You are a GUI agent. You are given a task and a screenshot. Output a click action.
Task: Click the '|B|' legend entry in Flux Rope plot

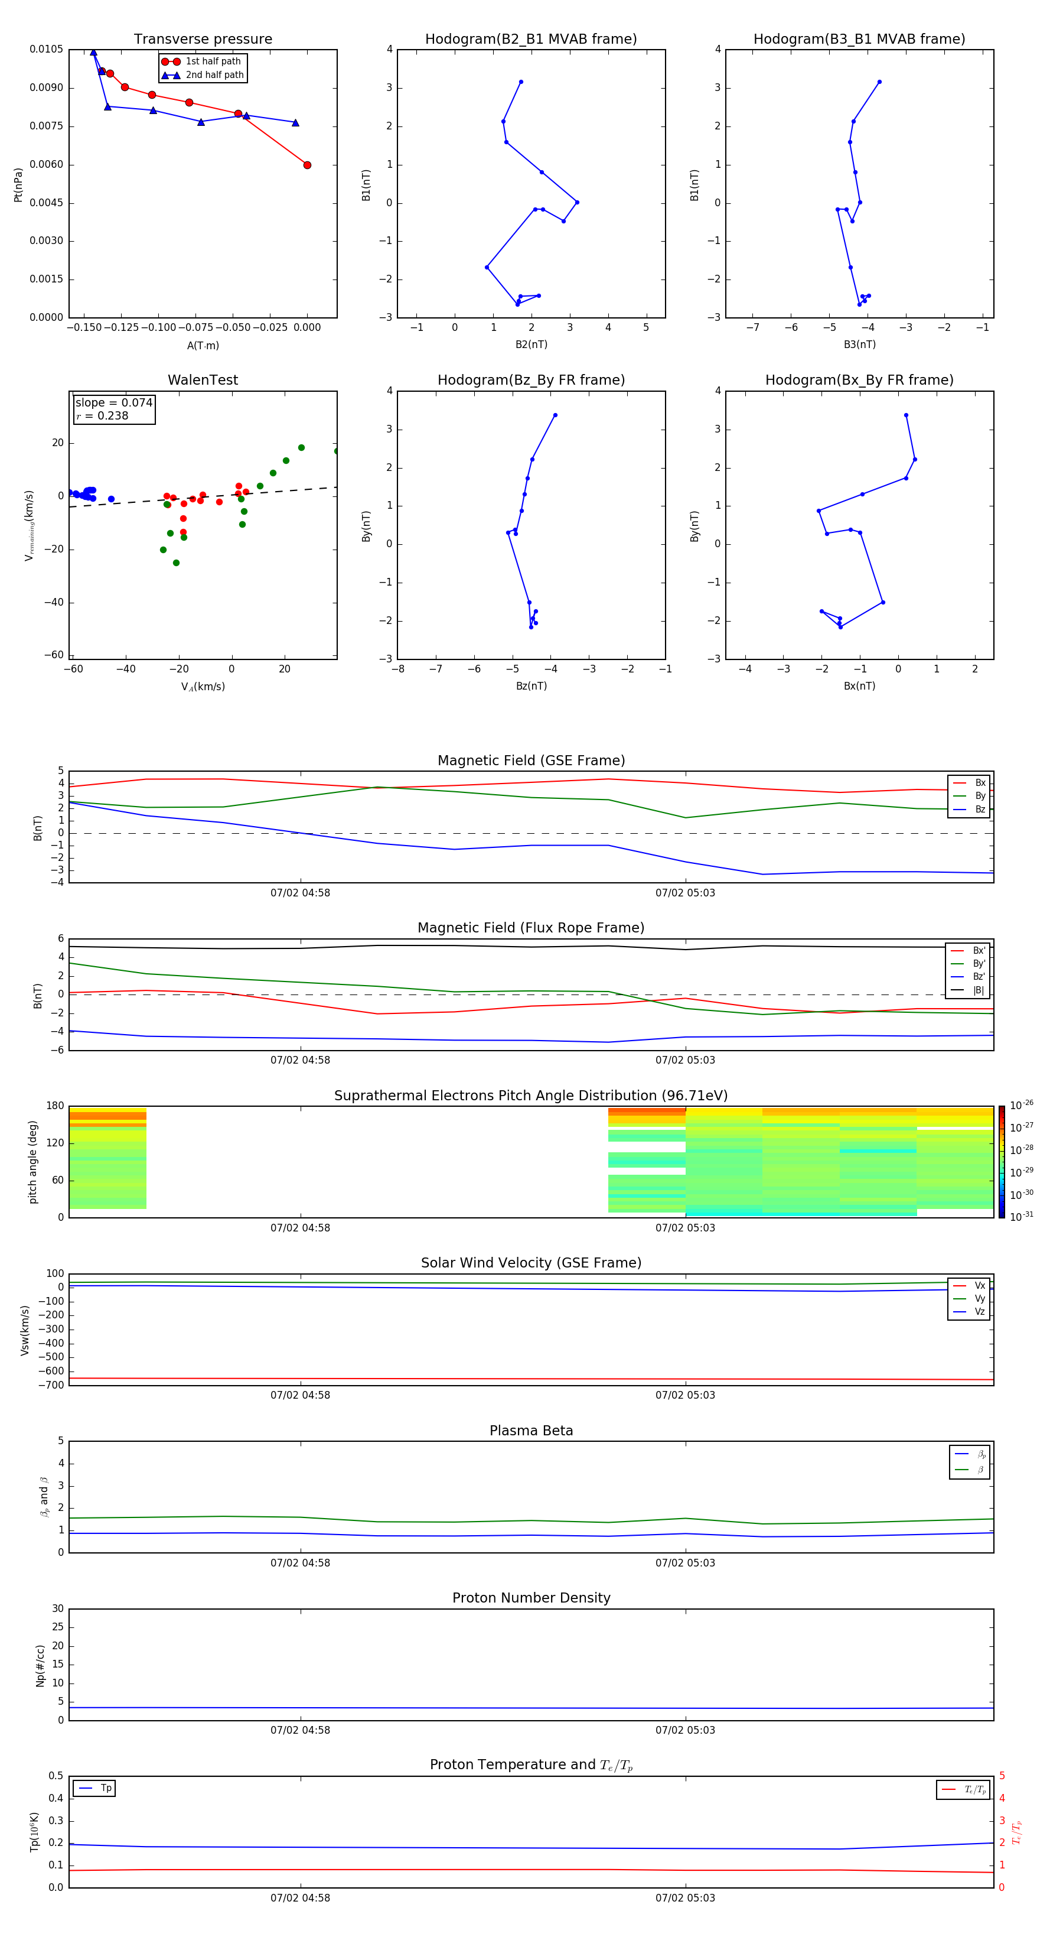(x=969, y=990)
